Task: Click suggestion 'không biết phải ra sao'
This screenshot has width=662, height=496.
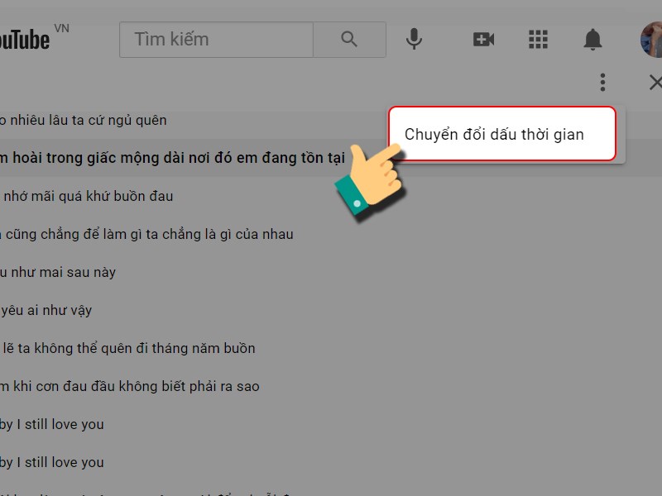Action: [x=132, y=386]
